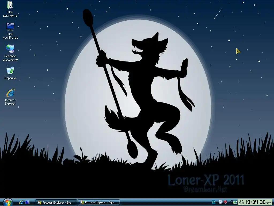Open the Start menu orb

point(8,203)
